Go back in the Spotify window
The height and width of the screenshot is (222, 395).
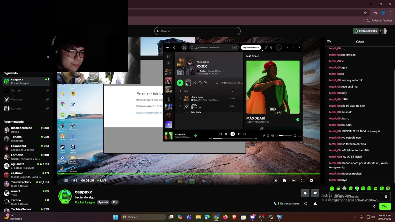pos(174,47)
